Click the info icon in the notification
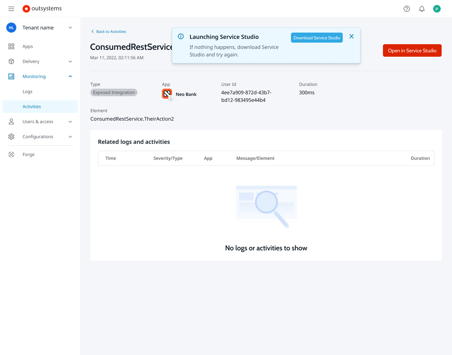The height and width of the screenshot is (355, 452). [181, 36]
